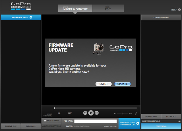Select the Import & Convert tab
Viewport: 182px width, 131px height.
[75, 8]
